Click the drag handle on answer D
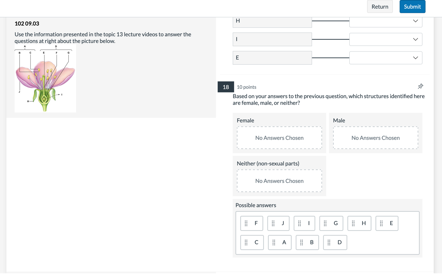442x274 pixels. click(329, 243)
